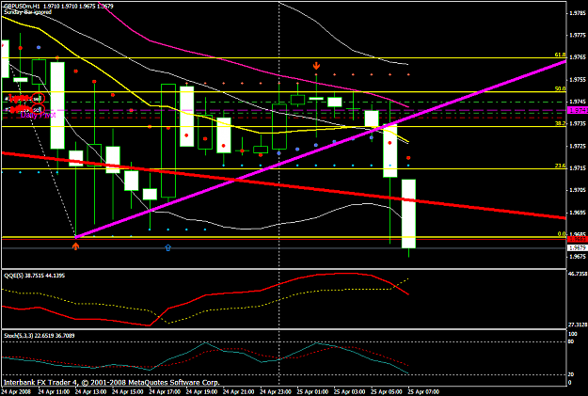Click the 24 Apr 13:00 time label
Image resolution: width=588 pixels, height=396 pixels.
click(90, 392)
